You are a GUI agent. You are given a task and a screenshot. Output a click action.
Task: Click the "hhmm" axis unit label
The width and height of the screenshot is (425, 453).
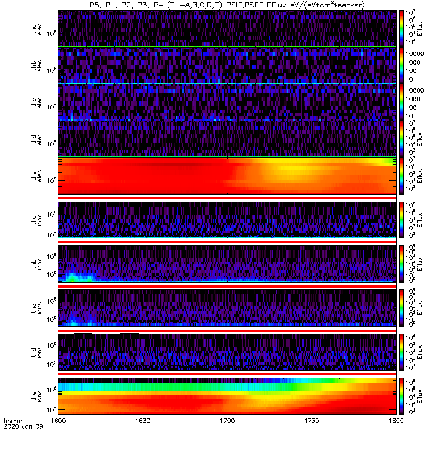(12, 421)
